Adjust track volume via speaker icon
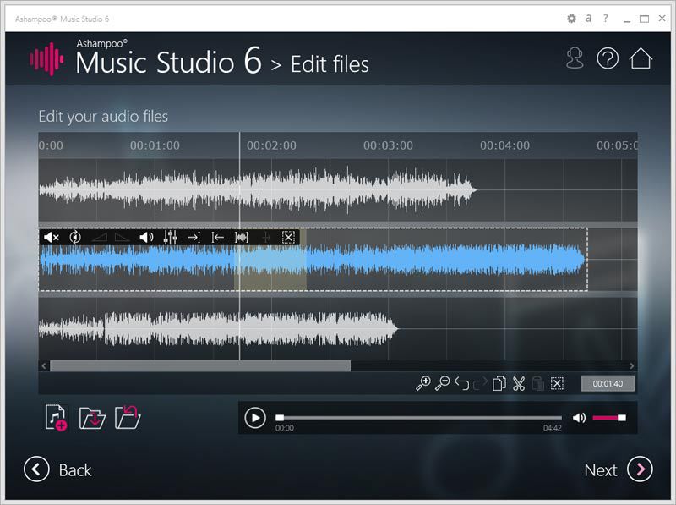 coord(146,237)
